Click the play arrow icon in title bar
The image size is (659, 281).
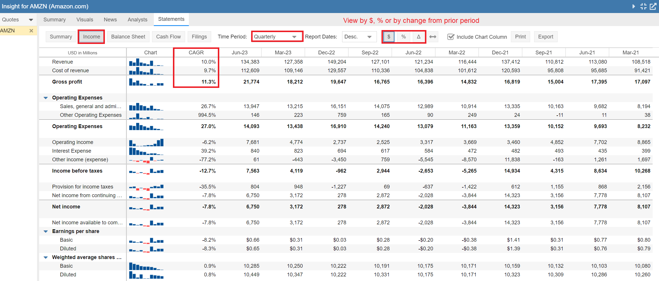click(634, 6)
